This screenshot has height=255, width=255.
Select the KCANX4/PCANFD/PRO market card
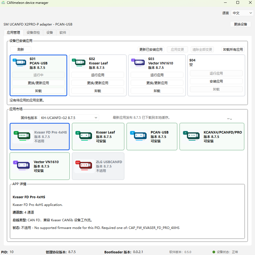coord(212,137)
